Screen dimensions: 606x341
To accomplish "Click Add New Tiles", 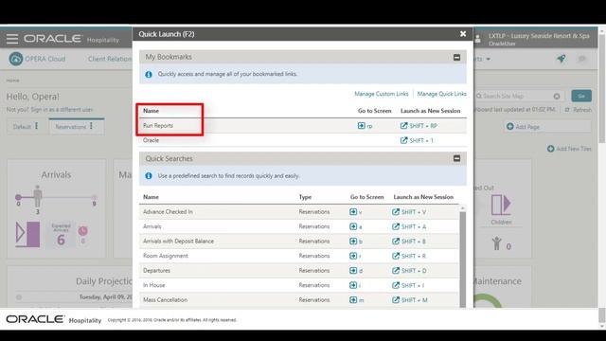I will [x=569, y=149].
